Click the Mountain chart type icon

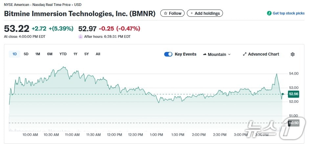[205, 54]
